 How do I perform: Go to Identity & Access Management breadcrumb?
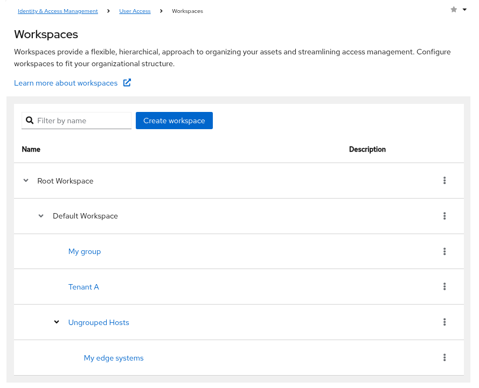pyautogui.click(x=58, y=11)
